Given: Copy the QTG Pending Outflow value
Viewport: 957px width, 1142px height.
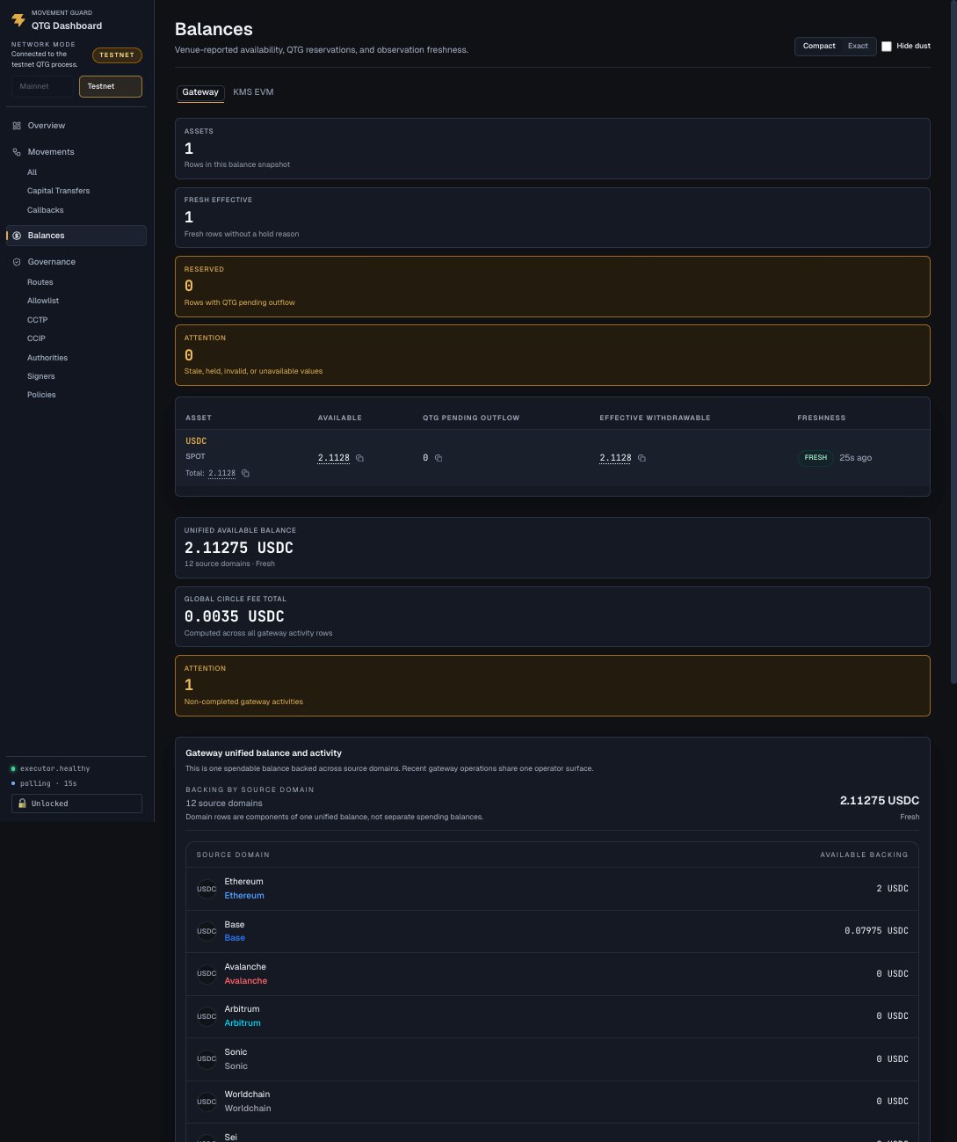Looking at the screenshot, I should click(x=439, y=458).
